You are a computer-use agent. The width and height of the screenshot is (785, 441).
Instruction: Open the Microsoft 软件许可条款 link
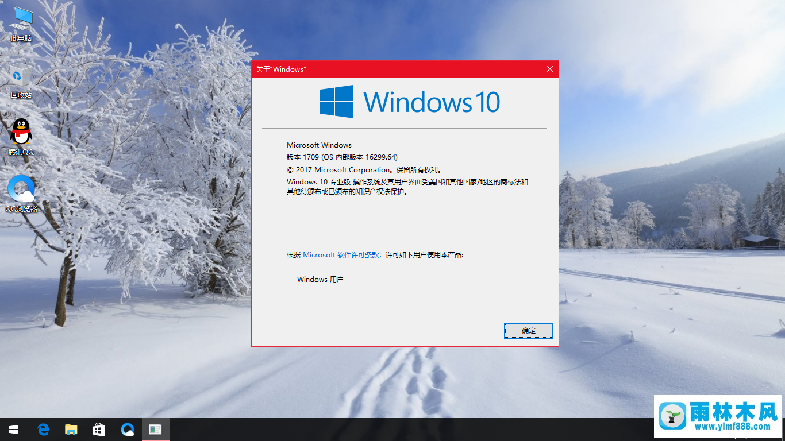pyautogui.click(x=341, y=255)
